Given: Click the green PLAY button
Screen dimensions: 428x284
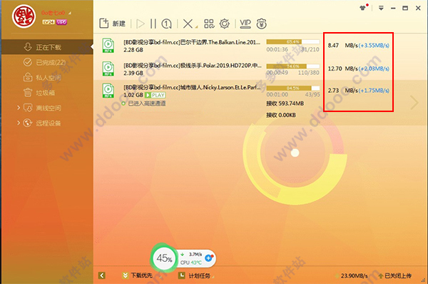Looking at the screenshot, I should tap(156, 95).
